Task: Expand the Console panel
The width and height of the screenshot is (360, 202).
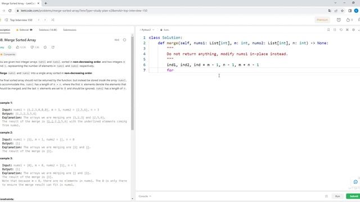Action: (x=145, y=196)
